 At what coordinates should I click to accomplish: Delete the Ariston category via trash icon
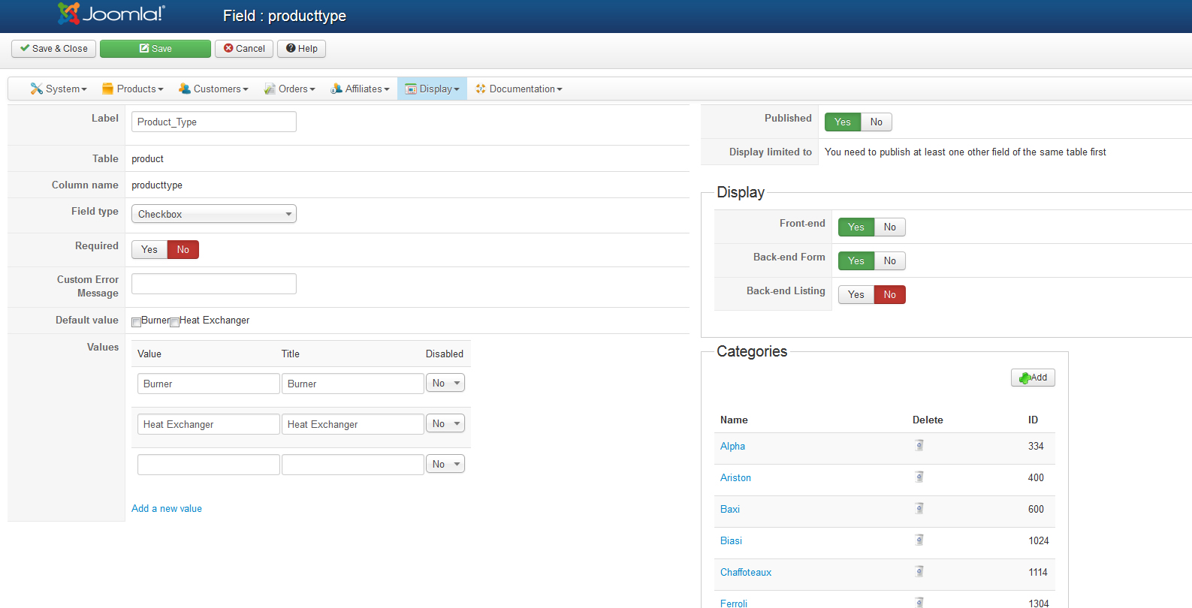(919, 477)
